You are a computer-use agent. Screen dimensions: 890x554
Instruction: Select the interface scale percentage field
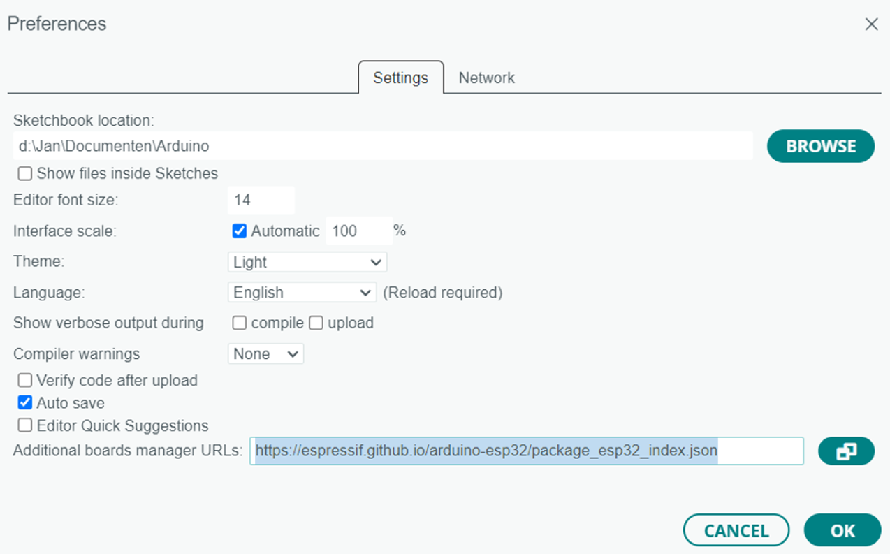tap(358, 231)
